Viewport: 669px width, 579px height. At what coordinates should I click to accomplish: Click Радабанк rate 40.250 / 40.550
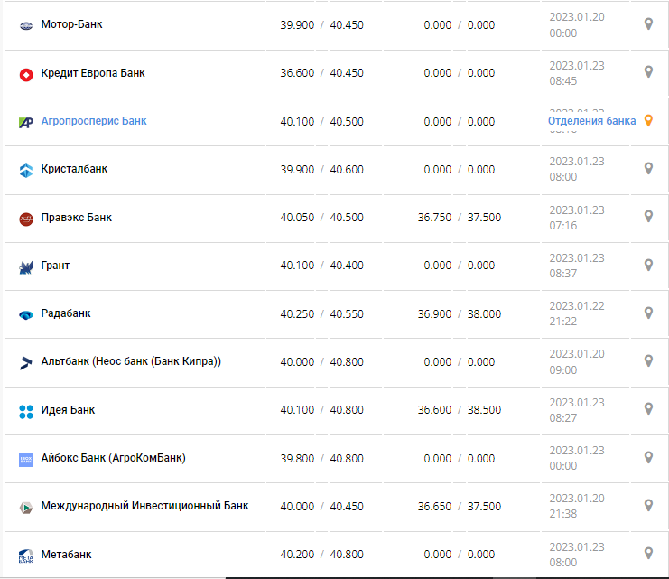(x=321, y=313)
